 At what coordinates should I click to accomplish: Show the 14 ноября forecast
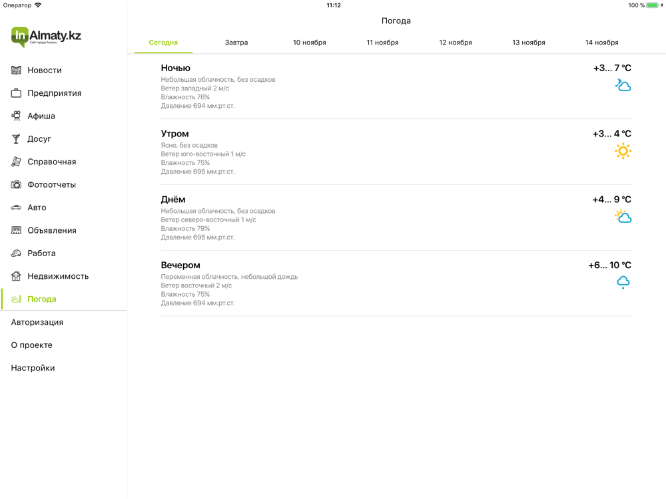pos(602,43)
